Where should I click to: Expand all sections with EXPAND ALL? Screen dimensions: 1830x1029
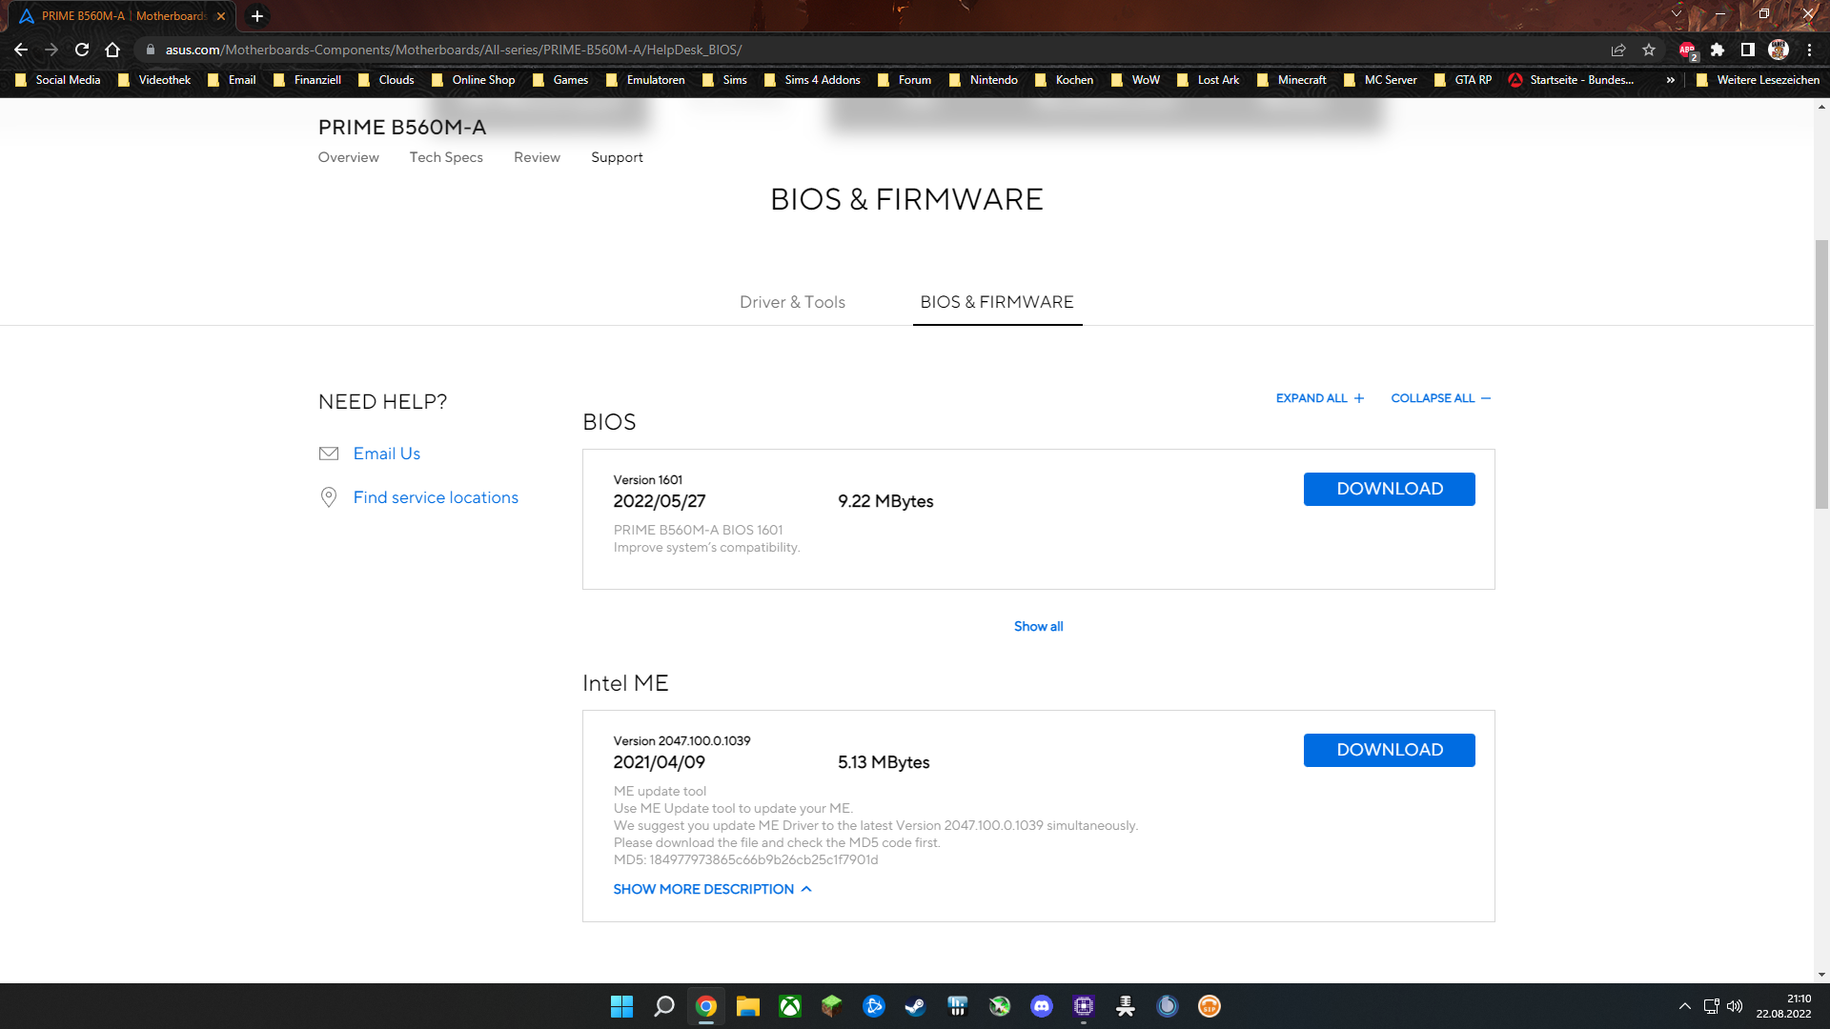(x=1320, y=398)
